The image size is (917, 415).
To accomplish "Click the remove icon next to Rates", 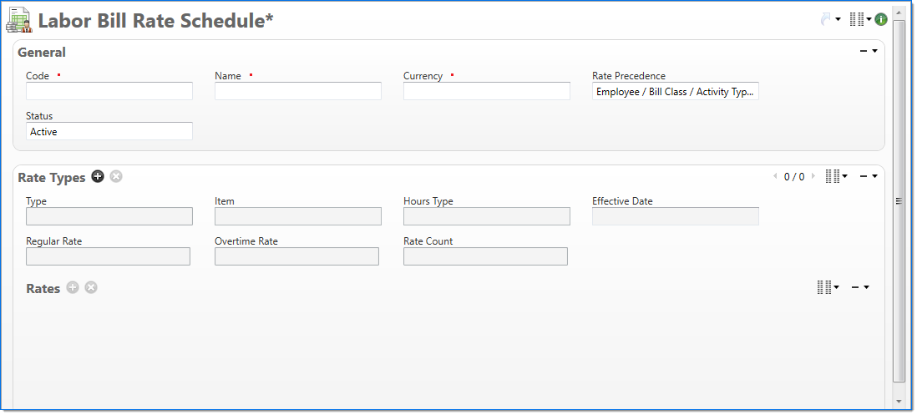I will [x=91, y=287].
